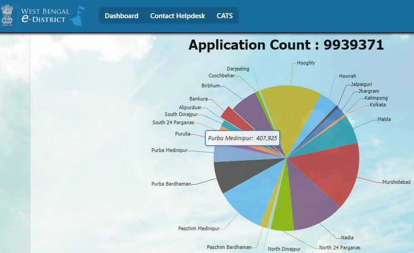This screenshot has height=253, width=414.
Task: Click the Murshidabad chart label
Action: coord(396,182)
